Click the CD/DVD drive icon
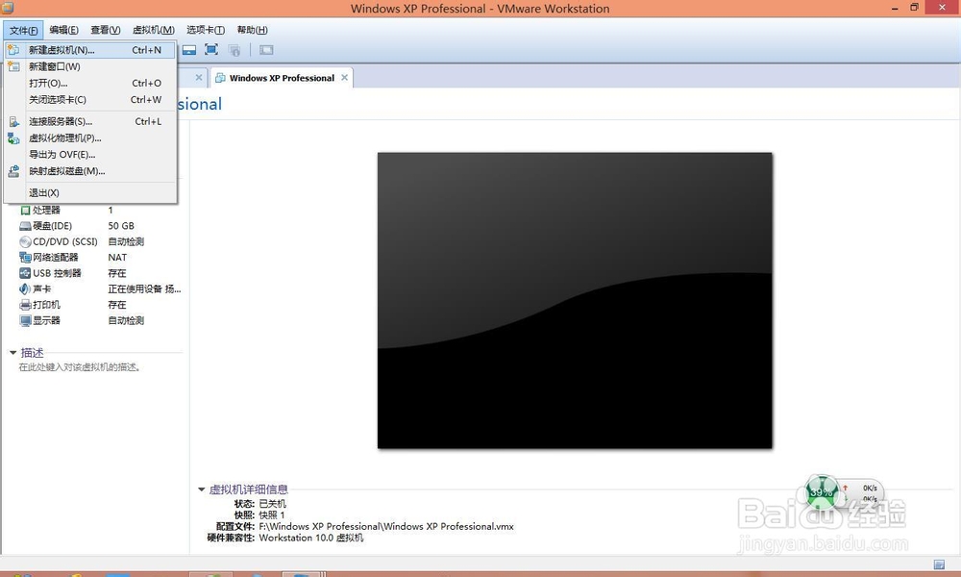Screen dimensions: 961x577 [25, 242]
